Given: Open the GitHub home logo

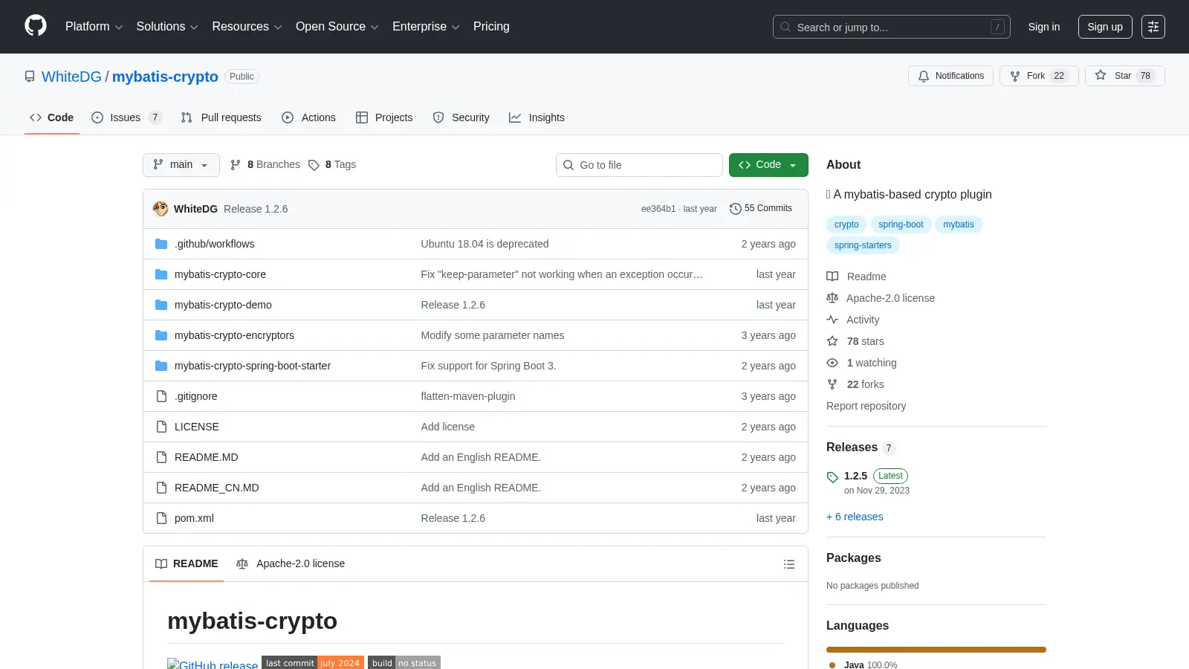Looking at the screenshot, I should pyautogui.click(x=36, y=26).
